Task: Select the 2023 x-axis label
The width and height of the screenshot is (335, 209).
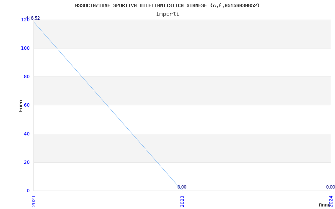Action: (182, 201)
